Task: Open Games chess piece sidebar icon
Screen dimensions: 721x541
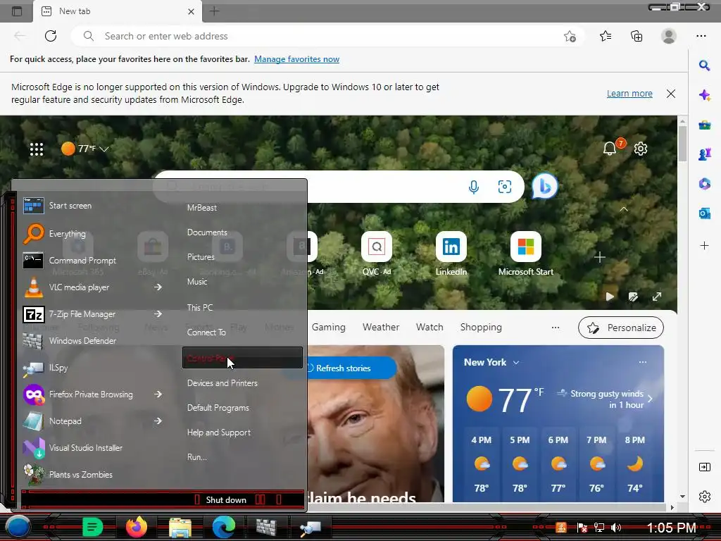Action: (x=704, y=154)
